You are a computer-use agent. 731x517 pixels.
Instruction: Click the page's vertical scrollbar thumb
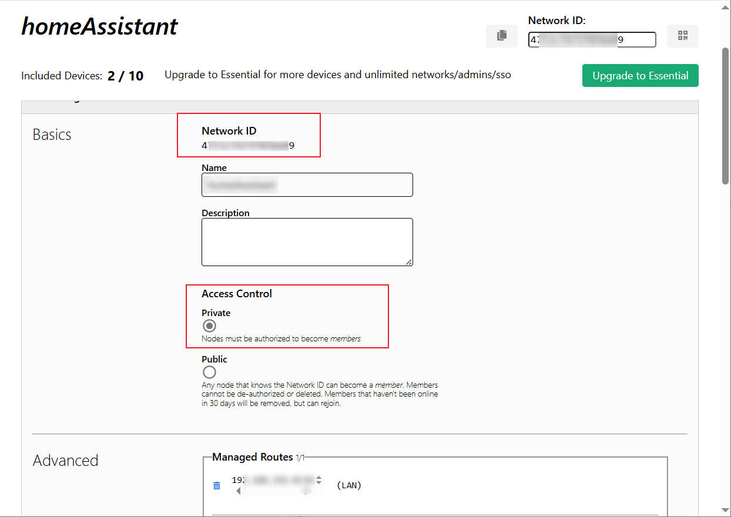click(x=726, y=116)
